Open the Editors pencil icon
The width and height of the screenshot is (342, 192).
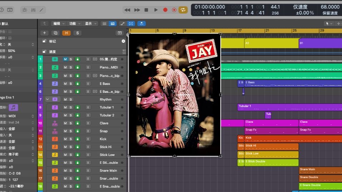pyautogui.click(x=41, y=10)
